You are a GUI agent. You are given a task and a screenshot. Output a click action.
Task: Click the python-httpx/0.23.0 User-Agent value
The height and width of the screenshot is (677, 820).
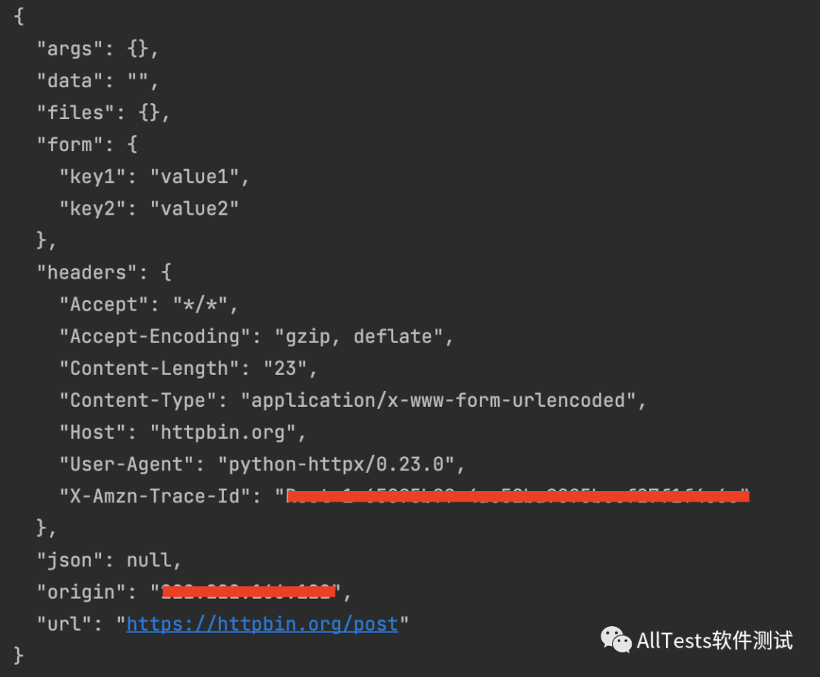[x=336, y=464]
